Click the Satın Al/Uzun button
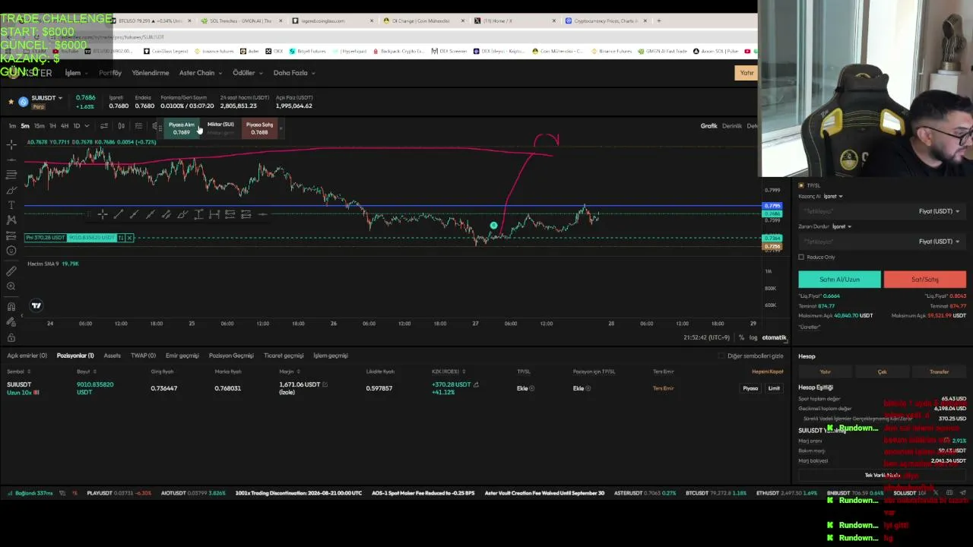Image resolution: width=973 pixels, height=547 pixels. pos(839,280)
